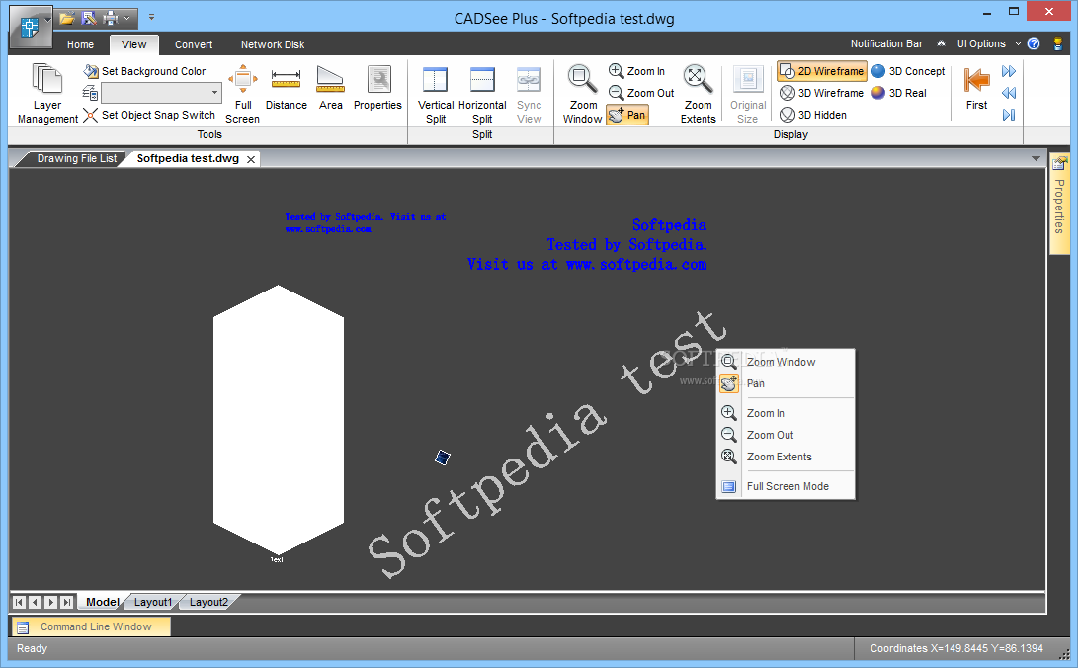1078x668 pixels.
Task: Choose Zoom In in context menu
Action: [x=786, y=413]
